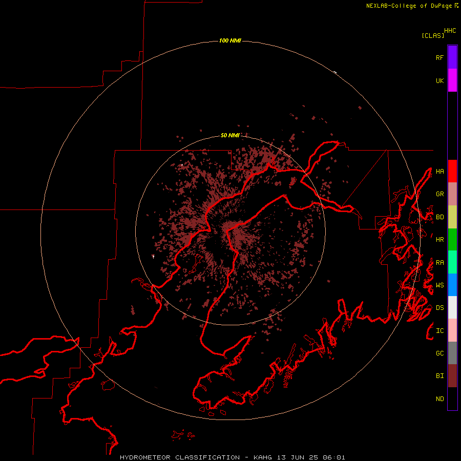The image size is (461, 461).
Task: Click the HR legend label
Action: (x=439, y=240)
